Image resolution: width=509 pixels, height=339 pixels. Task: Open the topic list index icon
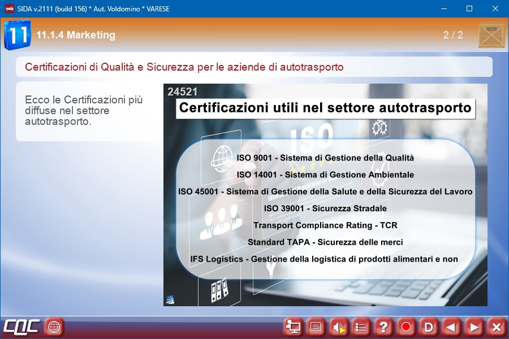[x=361, y=327]
